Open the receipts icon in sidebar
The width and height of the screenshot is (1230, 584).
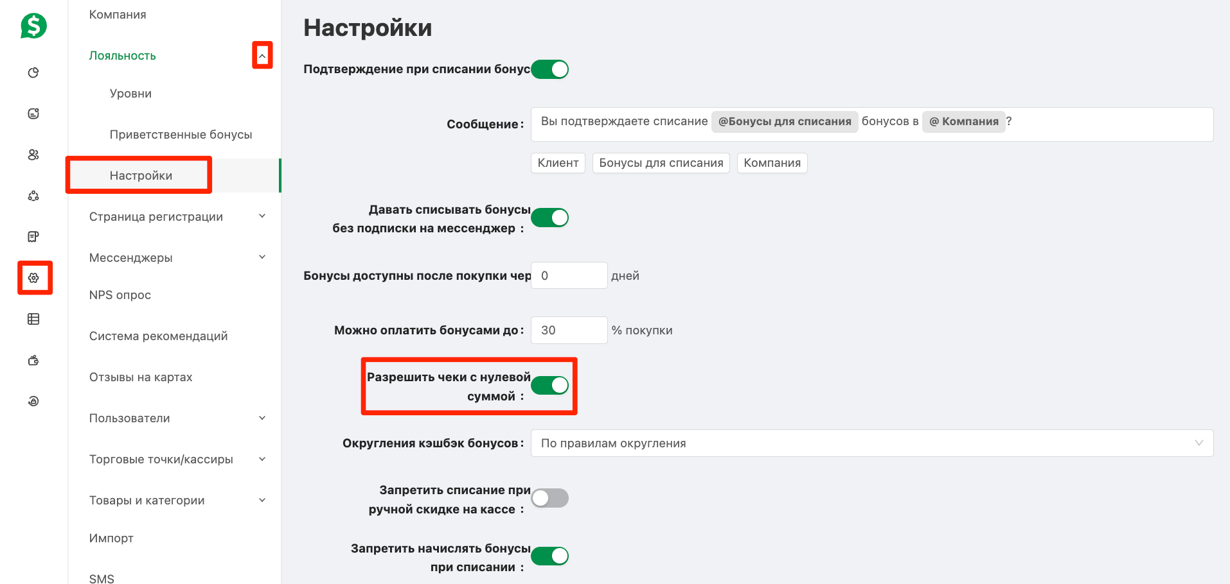[x=33, y=237]
